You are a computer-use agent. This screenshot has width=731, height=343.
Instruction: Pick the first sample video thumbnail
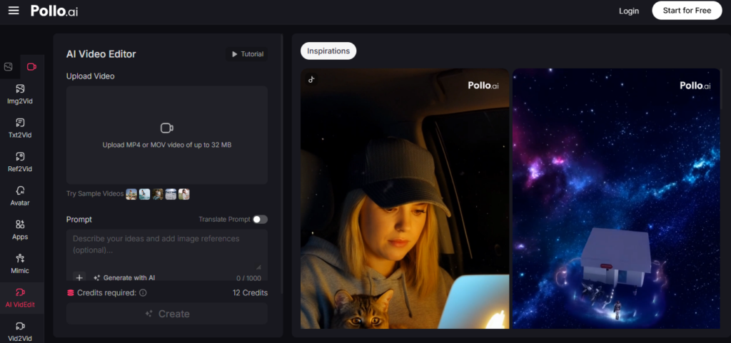(131, 194)
